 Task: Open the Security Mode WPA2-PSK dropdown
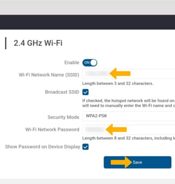tap(128, 116)
